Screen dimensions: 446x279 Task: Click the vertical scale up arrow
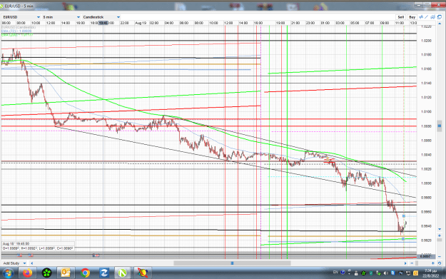coord(440,24)
